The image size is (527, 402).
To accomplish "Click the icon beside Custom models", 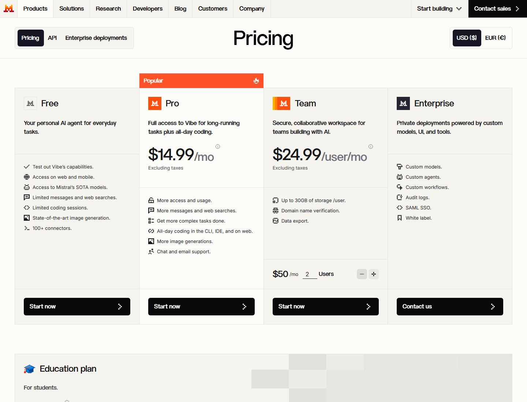I will (400, 167).
